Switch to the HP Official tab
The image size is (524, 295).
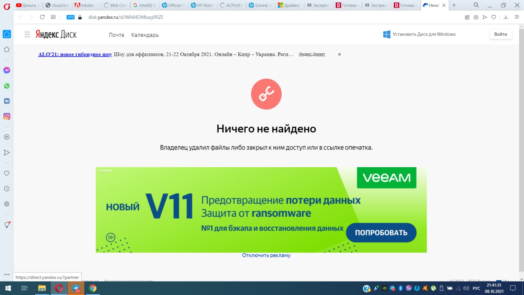pos(174,5)
